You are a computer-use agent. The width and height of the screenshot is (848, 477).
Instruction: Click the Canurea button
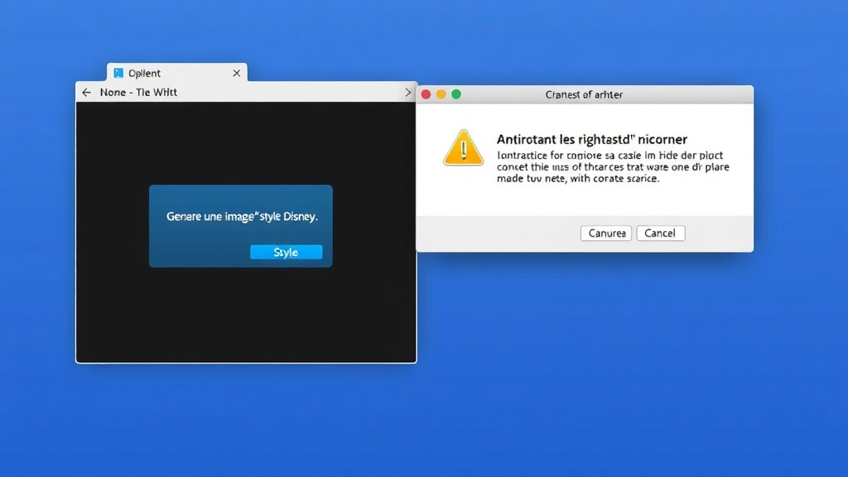[606, 234]
